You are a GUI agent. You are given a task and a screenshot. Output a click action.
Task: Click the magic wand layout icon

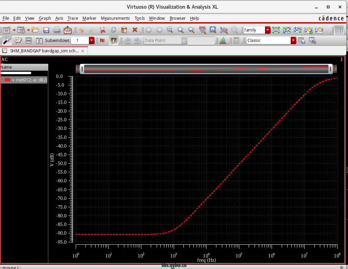click(7, 40)
